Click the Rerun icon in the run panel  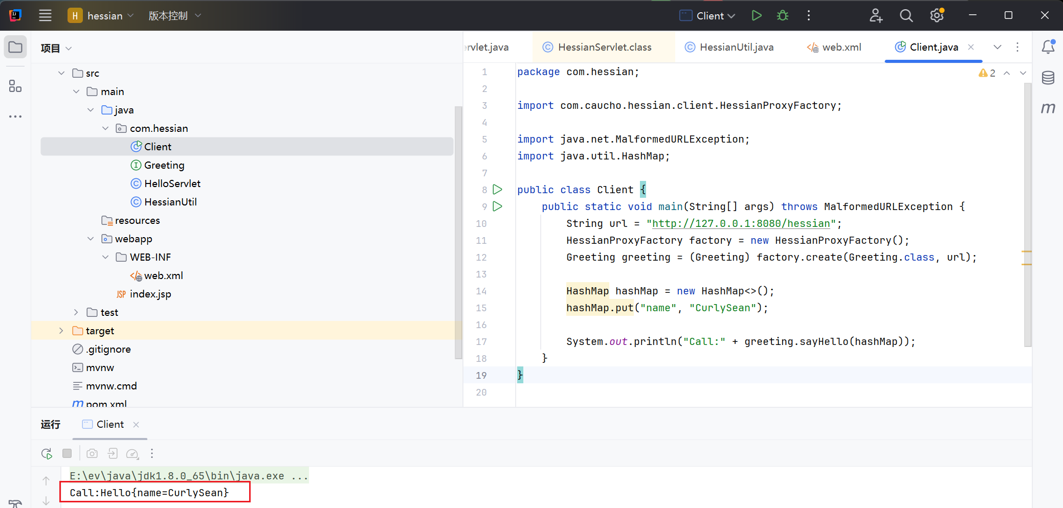click(x=47, y=453)
